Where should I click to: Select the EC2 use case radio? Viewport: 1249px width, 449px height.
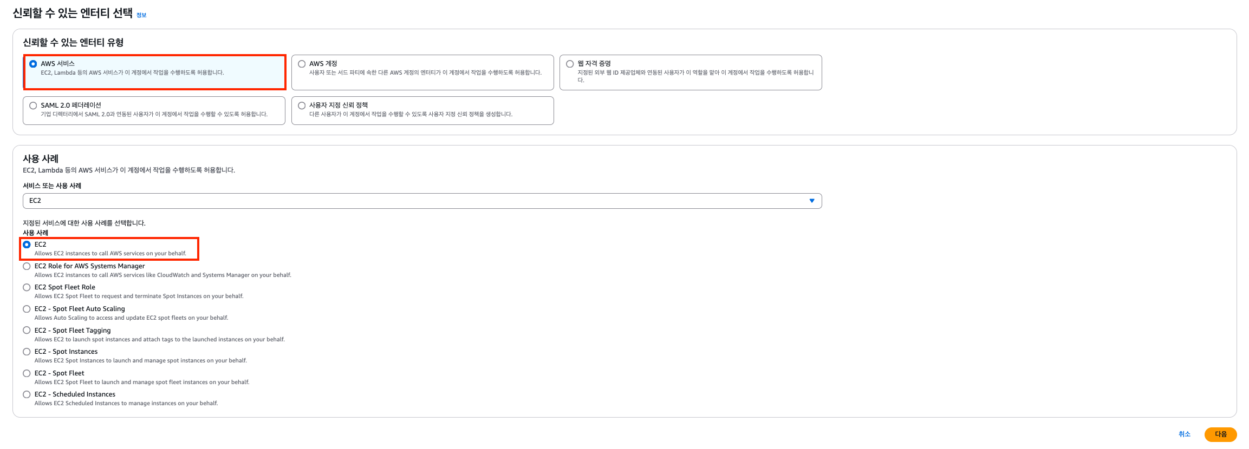[27, 245]
